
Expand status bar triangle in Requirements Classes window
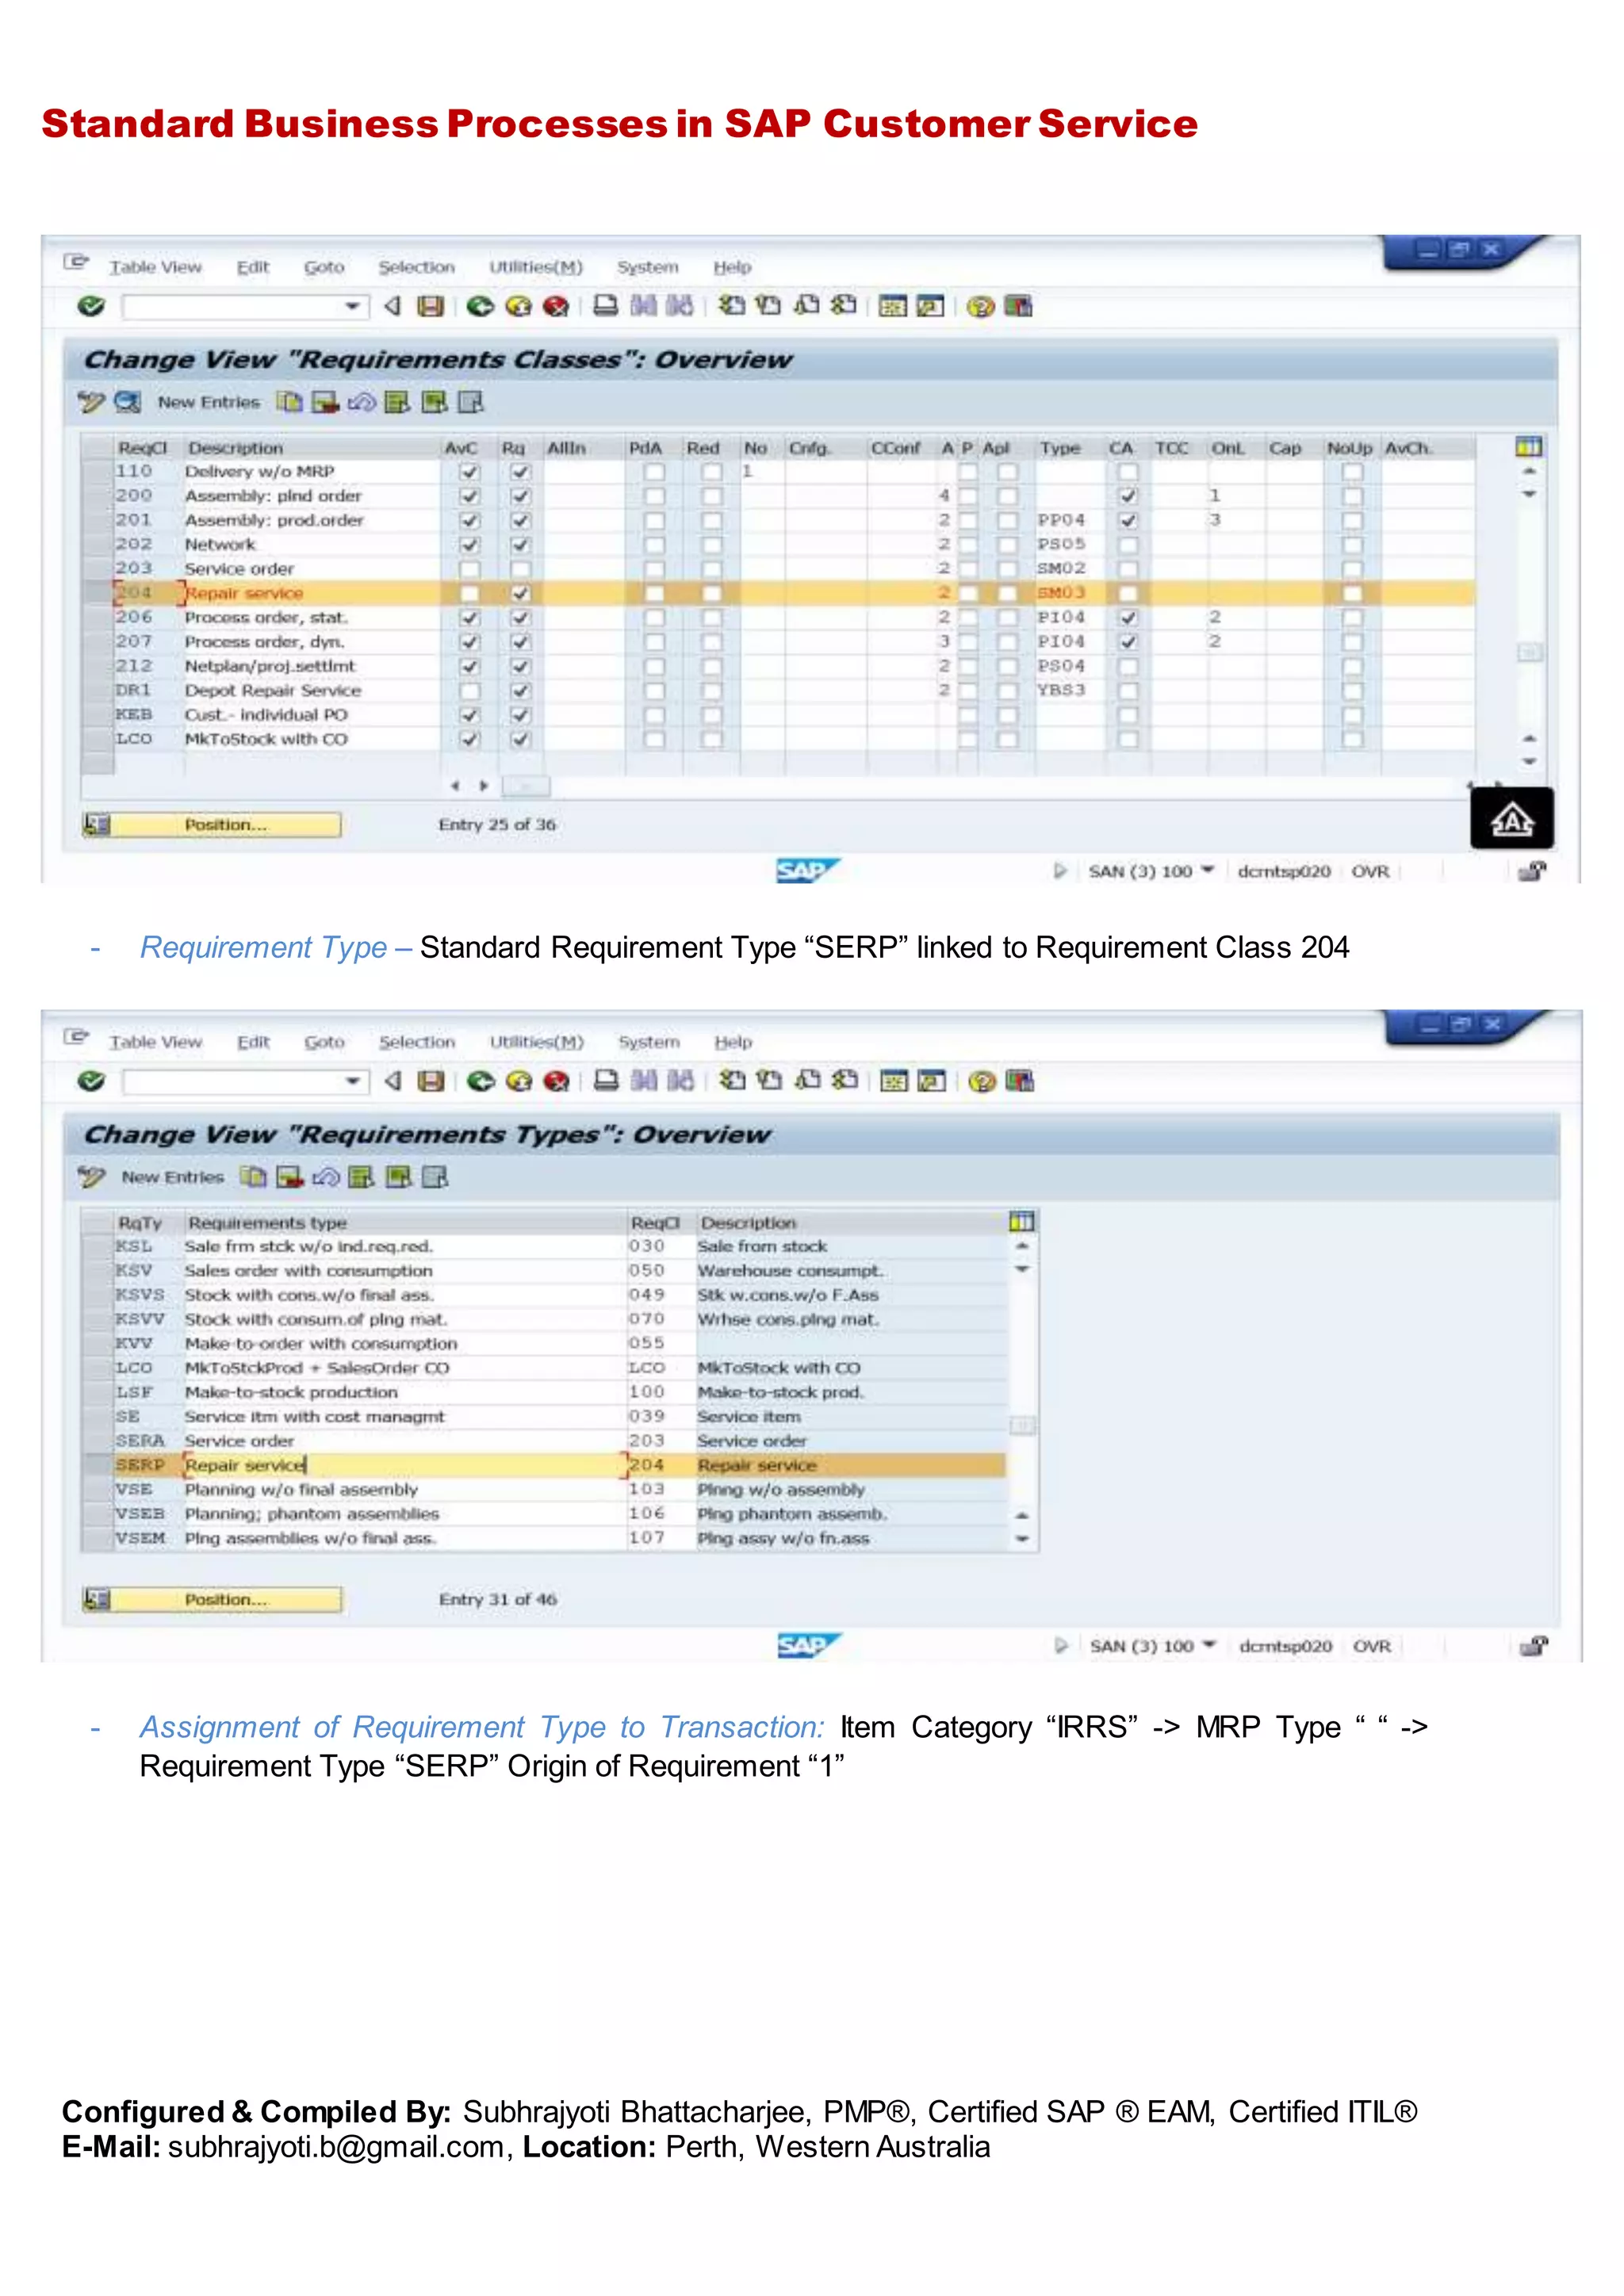[x=1060, y=870]
